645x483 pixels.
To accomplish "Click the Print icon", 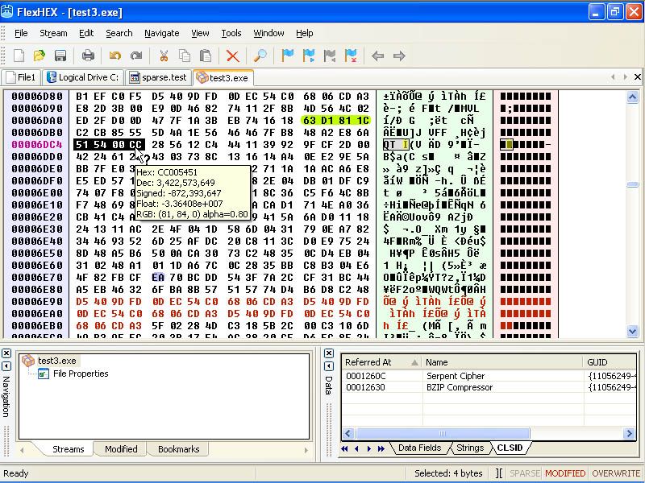I will coord(86,55).
